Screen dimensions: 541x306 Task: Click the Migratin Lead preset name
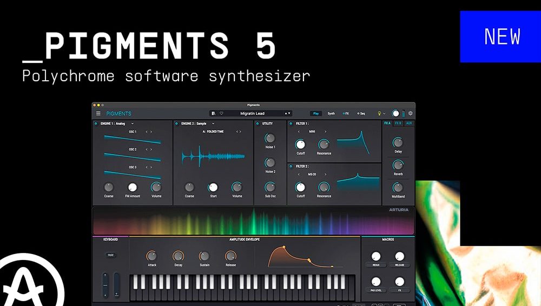point(252,113)
